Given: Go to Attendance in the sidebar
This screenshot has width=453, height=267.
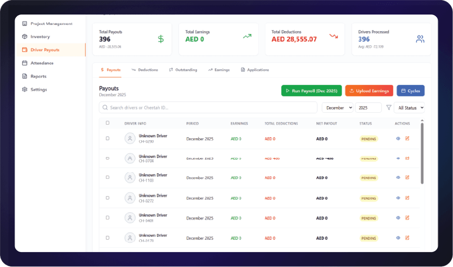Looking at the screenshot, I should [38, 63].
